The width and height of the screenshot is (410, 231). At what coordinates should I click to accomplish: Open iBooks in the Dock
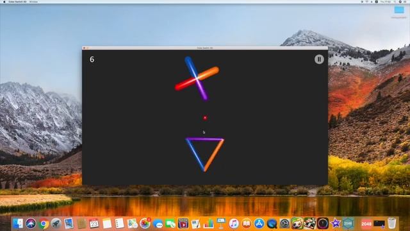[246, 224]
